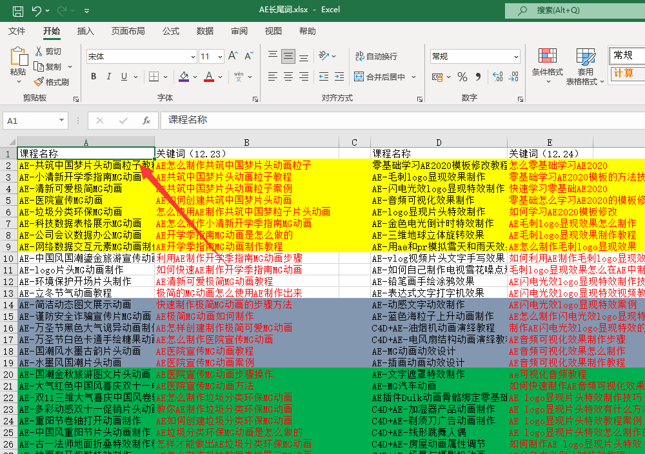Screen dimensions: 645x454
Task: Toggle Bold formatting
Action: pyautogui.click(x=94, y=77)
